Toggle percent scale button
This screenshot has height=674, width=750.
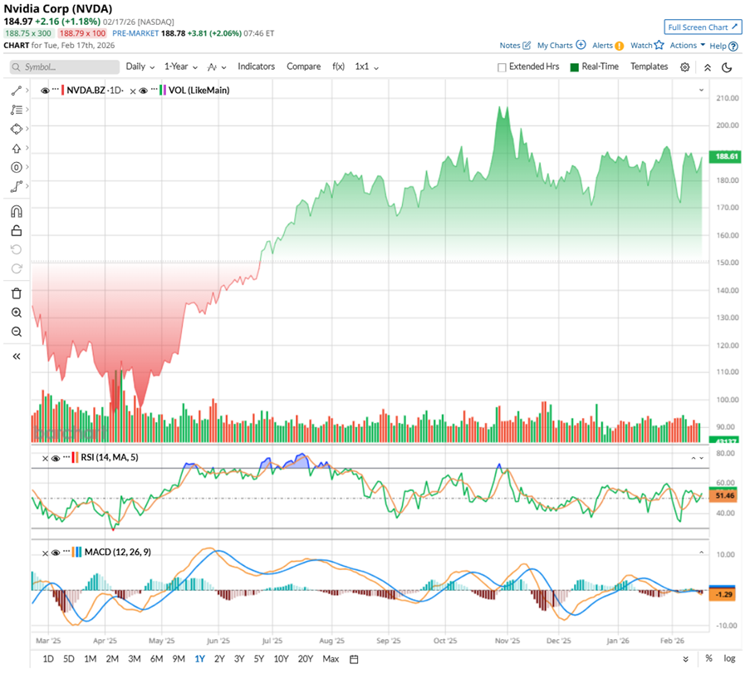pyautogui.click(x=708, y=659)
